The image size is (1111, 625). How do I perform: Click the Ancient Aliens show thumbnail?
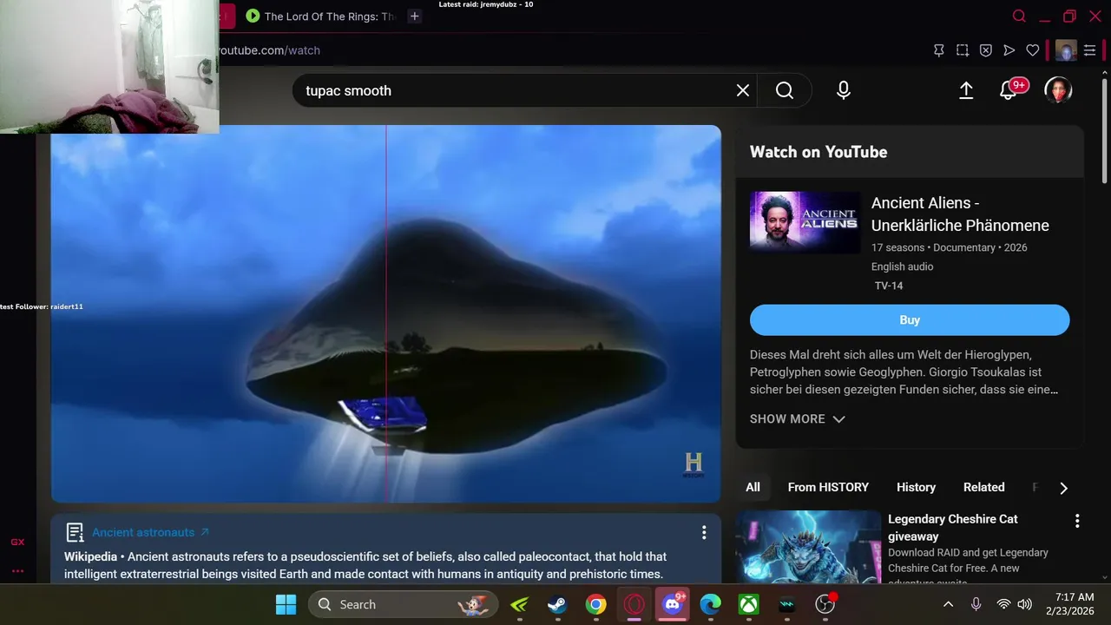point(805,223)
